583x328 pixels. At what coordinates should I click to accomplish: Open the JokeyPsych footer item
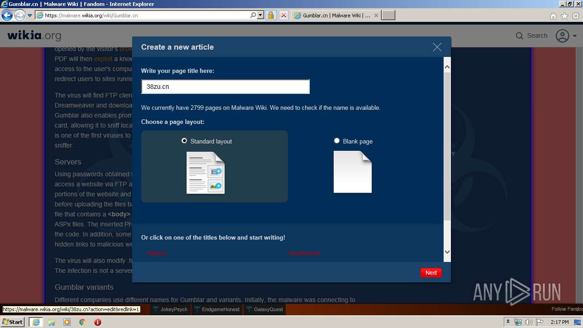[170, 309]
